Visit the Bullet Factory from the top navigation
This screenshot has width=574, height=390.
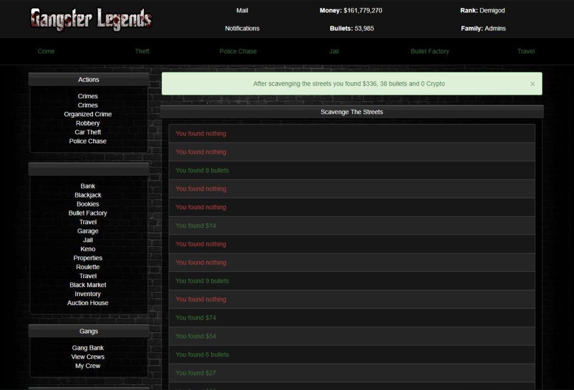tap(430, 51)
